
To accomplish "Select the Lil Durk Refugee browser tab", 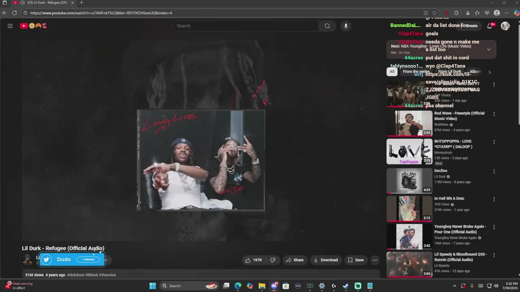I will 43,3.
